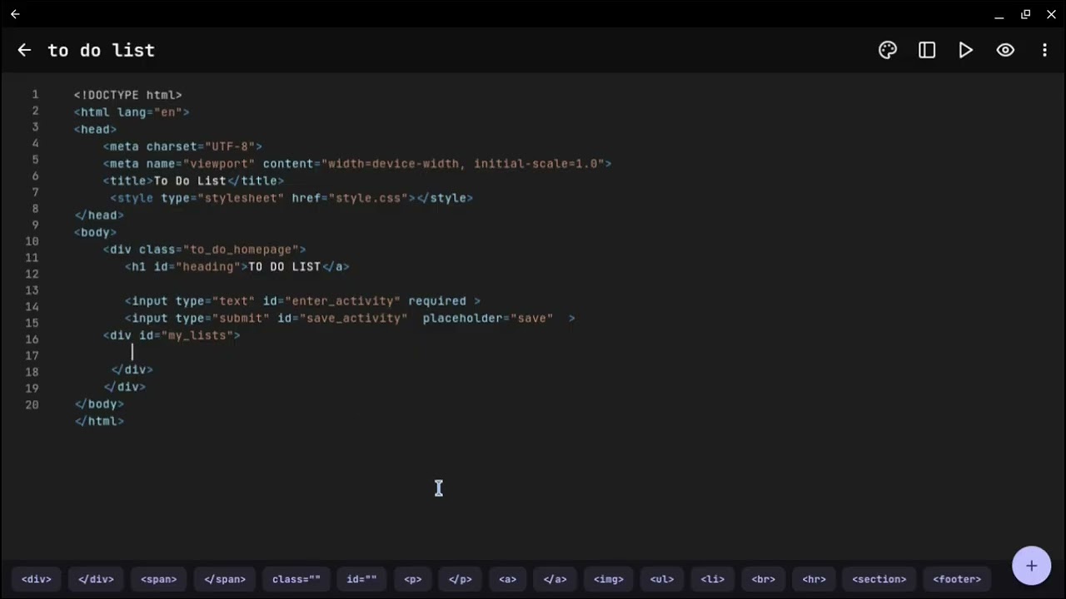This screenshot has width=1066, height=599.
Task: Click line number 20 in gutter
Action: point(32,405)
